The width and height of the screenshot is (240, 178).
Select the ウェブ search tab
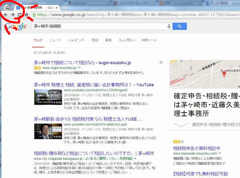pyautogui.click(x=38, y=40)
